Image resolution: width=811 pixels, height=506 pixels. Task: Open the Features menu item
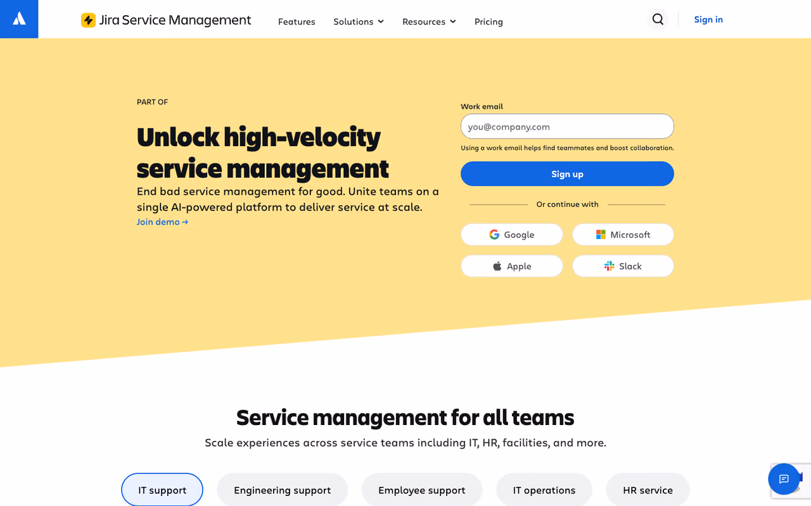click(x=297, y=22)
